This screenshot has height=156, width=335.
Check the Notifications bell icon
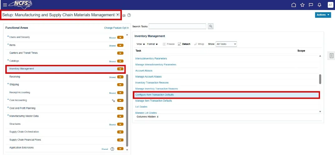tap(319, 5)
